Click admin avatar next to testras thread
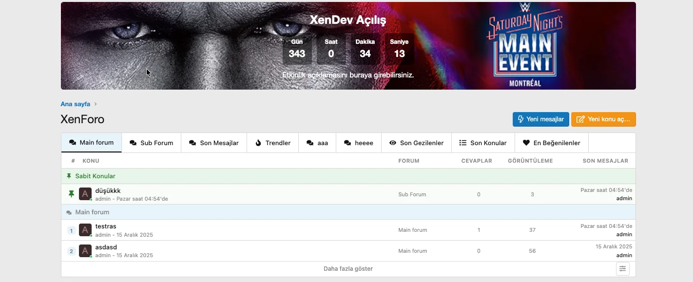Image resolution: width=693 pixels, height=282 pixels. point(85,230)
